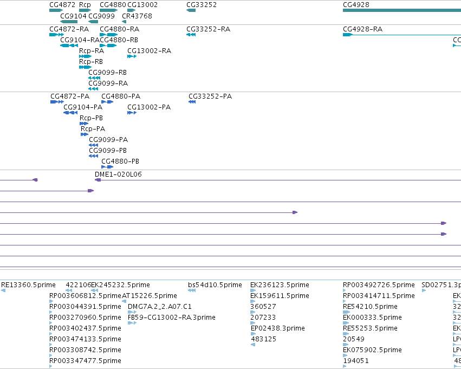Click the Rcp gene label
The height and width of the screenshot is (369, 461).
pyautogui.click(x=85, y=5)
